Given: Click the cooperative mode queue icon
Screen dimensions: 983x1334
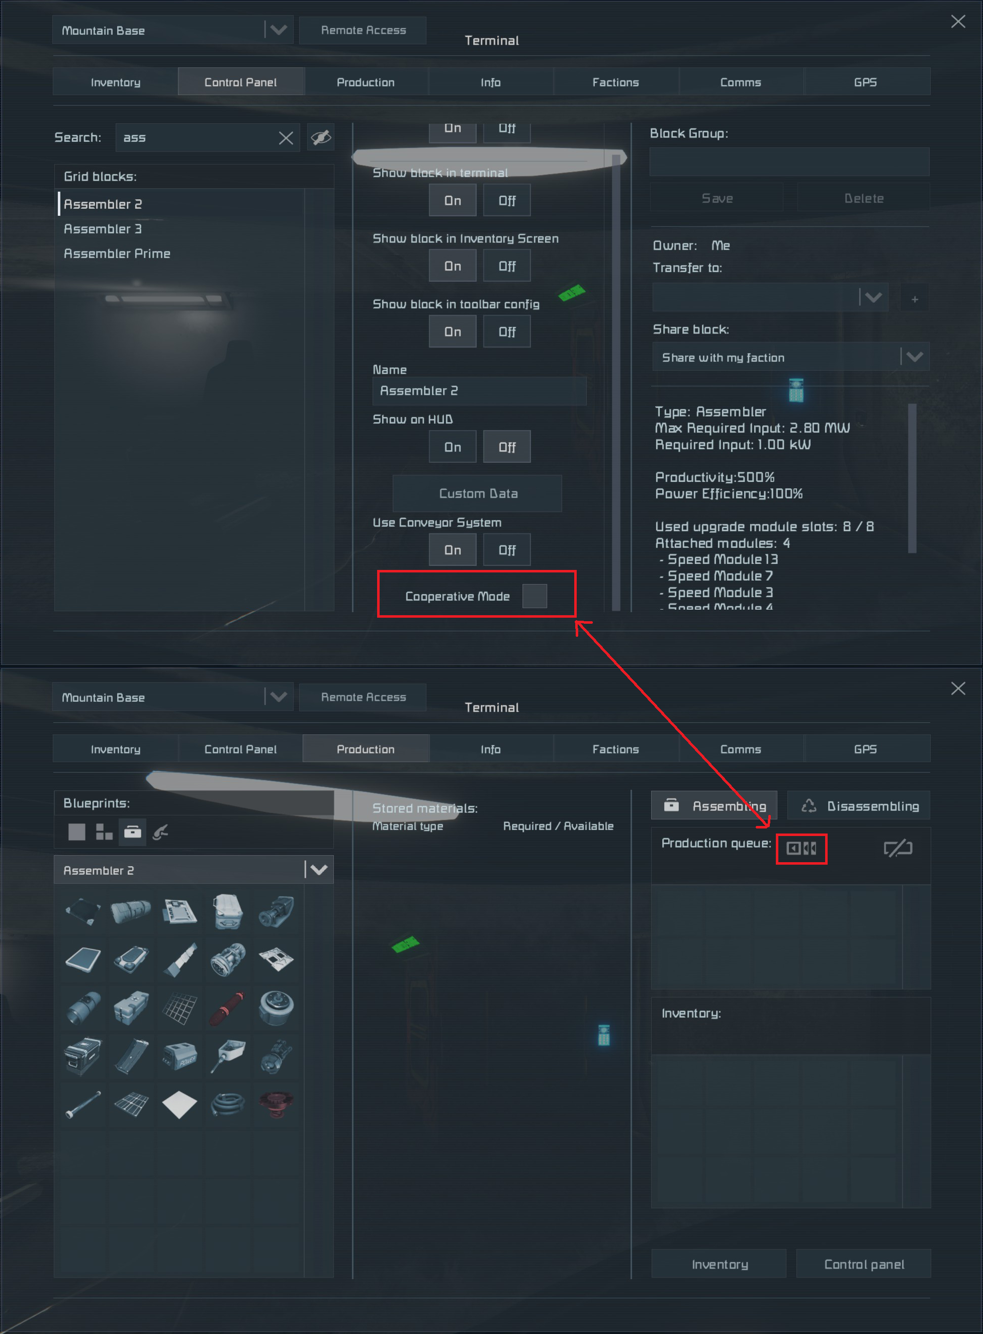Looking at the screenshot, I should [x=801, y=848].
